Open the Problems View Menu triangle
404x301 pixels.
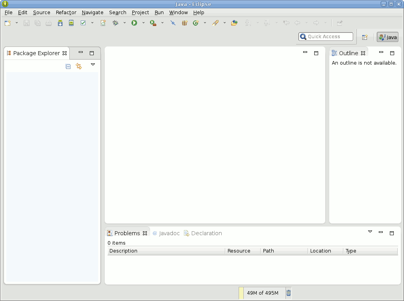pyautogui.click(x=370, y=232)
